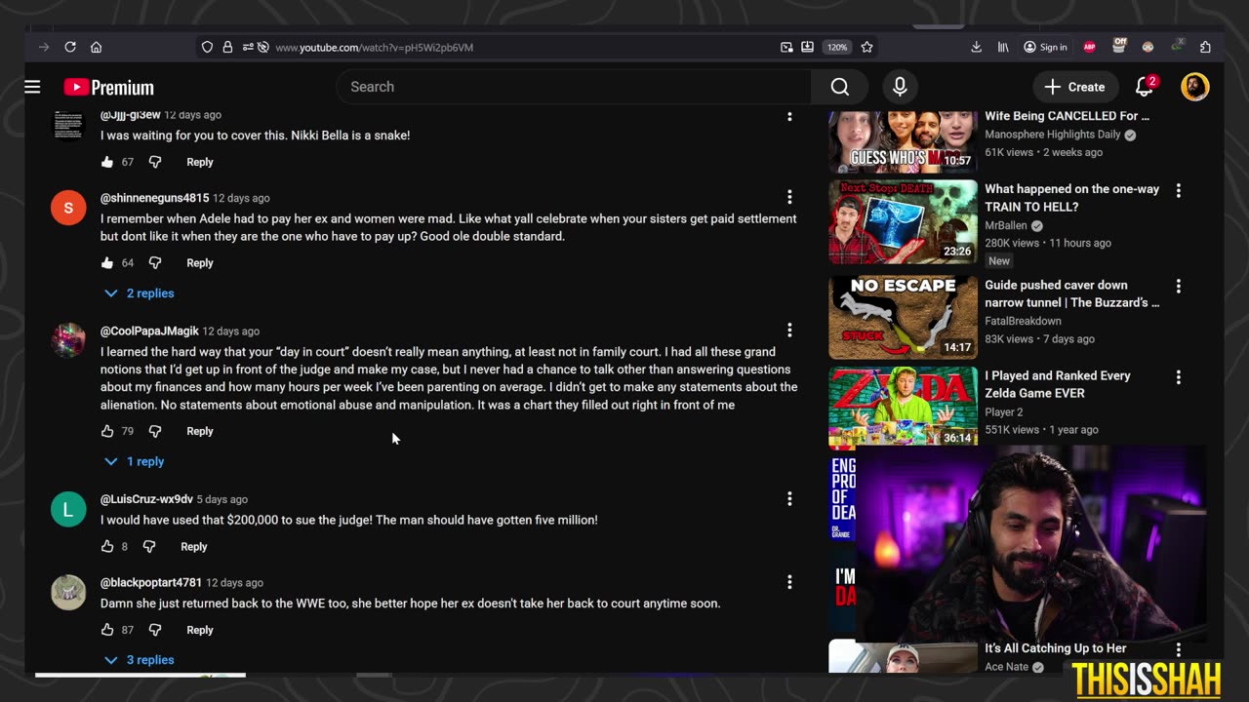The height and width of the screenshot is (702, 1249).
Task: Like @blackpoptart4781's comment
Action: [x=107, y=630]
